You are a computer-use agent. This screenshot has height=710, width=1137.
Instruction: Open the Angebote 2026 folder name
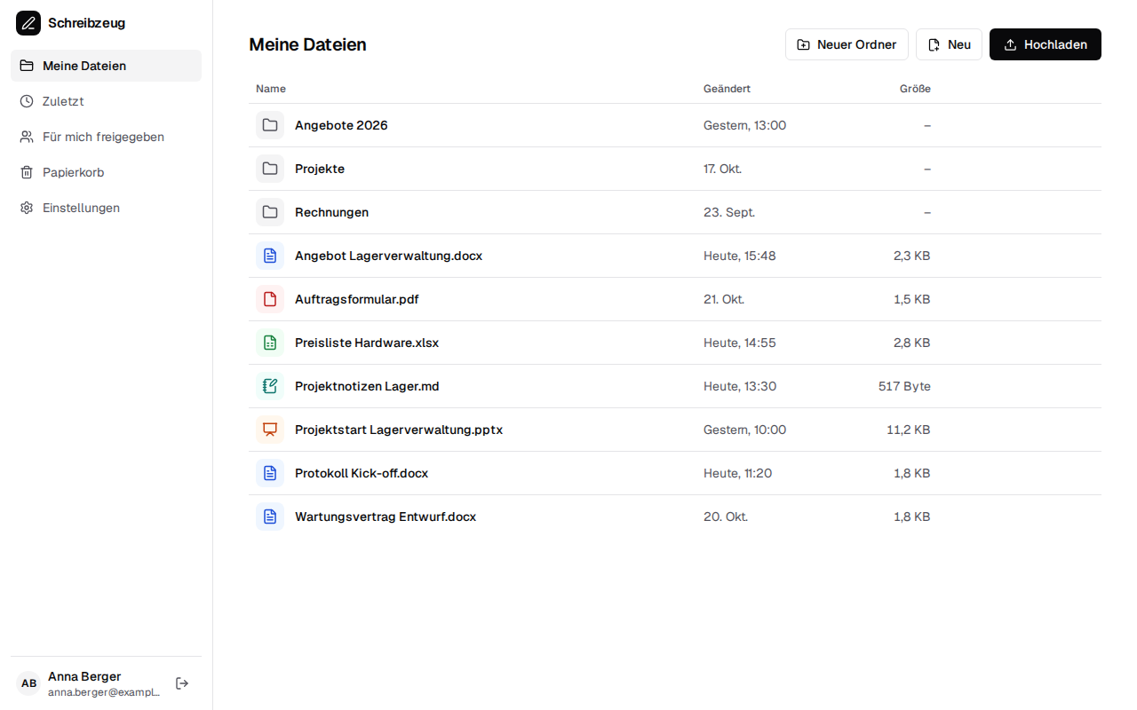coord(341,125)
